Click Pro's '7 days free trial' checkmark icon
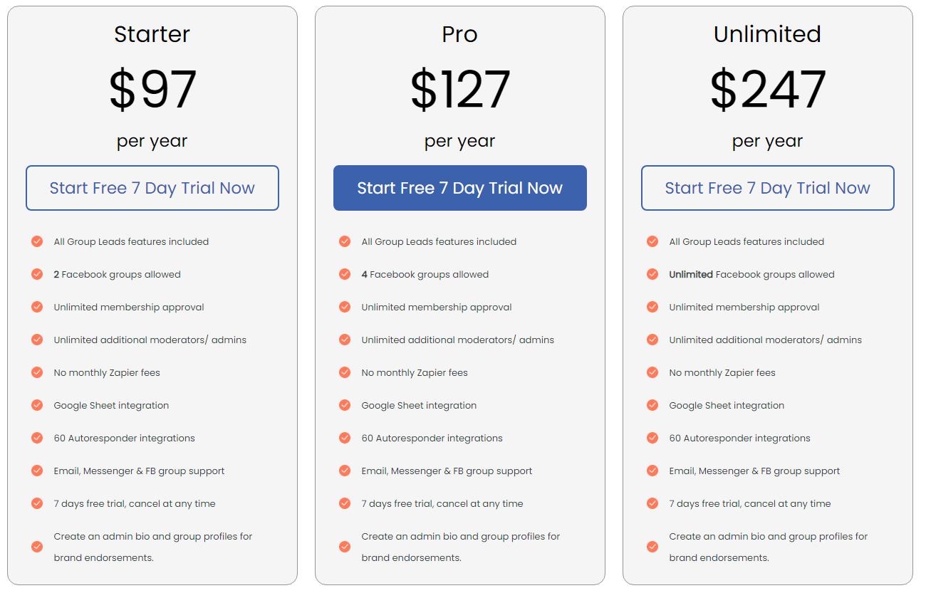Viewport: 926px width, 598px height. [345, 503]
